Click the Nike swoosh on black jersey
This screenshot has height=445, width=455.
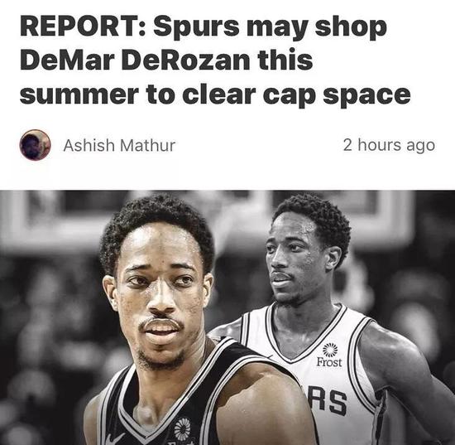[x=114, y=438]
